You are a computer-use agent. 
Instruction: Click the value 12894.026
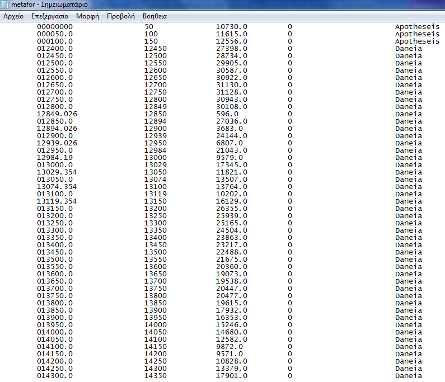click(57, 129)
